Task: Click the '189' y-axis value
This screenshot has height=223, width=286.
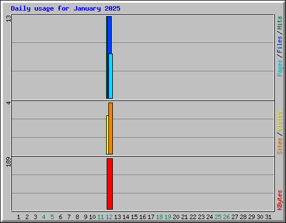Action: pyautogui.click(x=8, y=162)
